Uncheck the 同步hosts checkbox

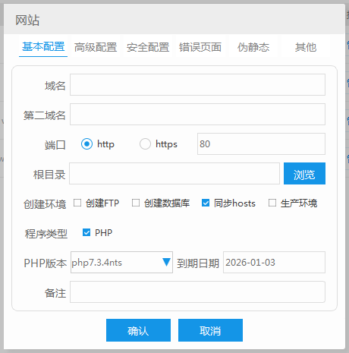pos(206,203)
